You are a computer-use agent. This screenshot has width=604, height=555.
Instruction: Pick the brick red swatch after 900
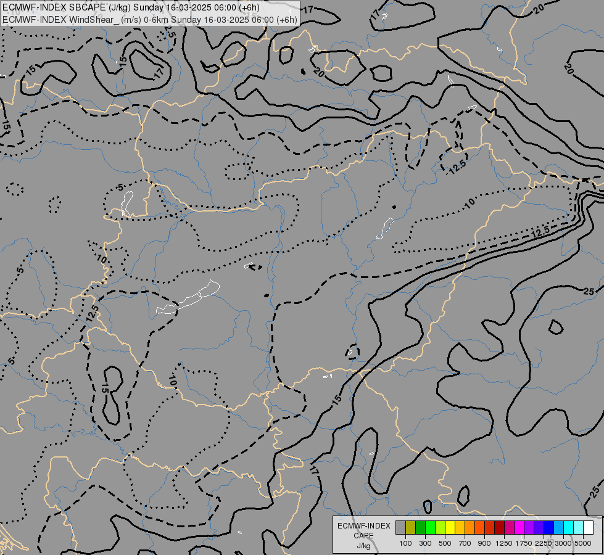490,527
